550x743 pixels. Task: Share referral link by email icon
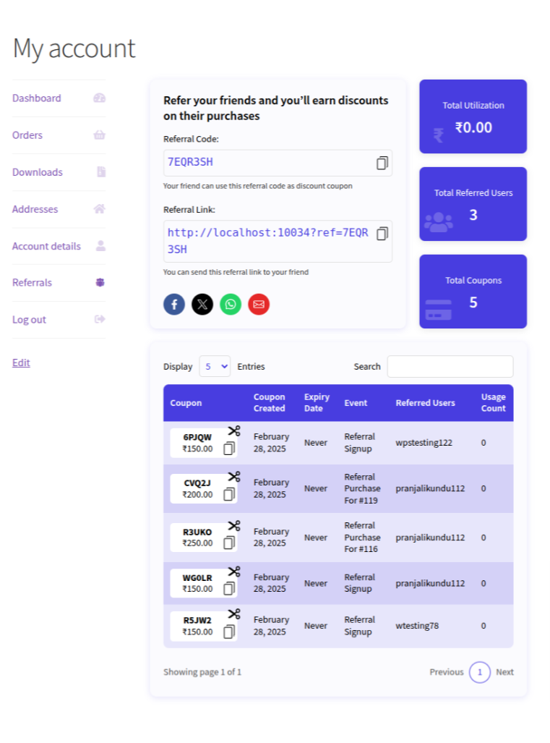click(x=259, y=304)
